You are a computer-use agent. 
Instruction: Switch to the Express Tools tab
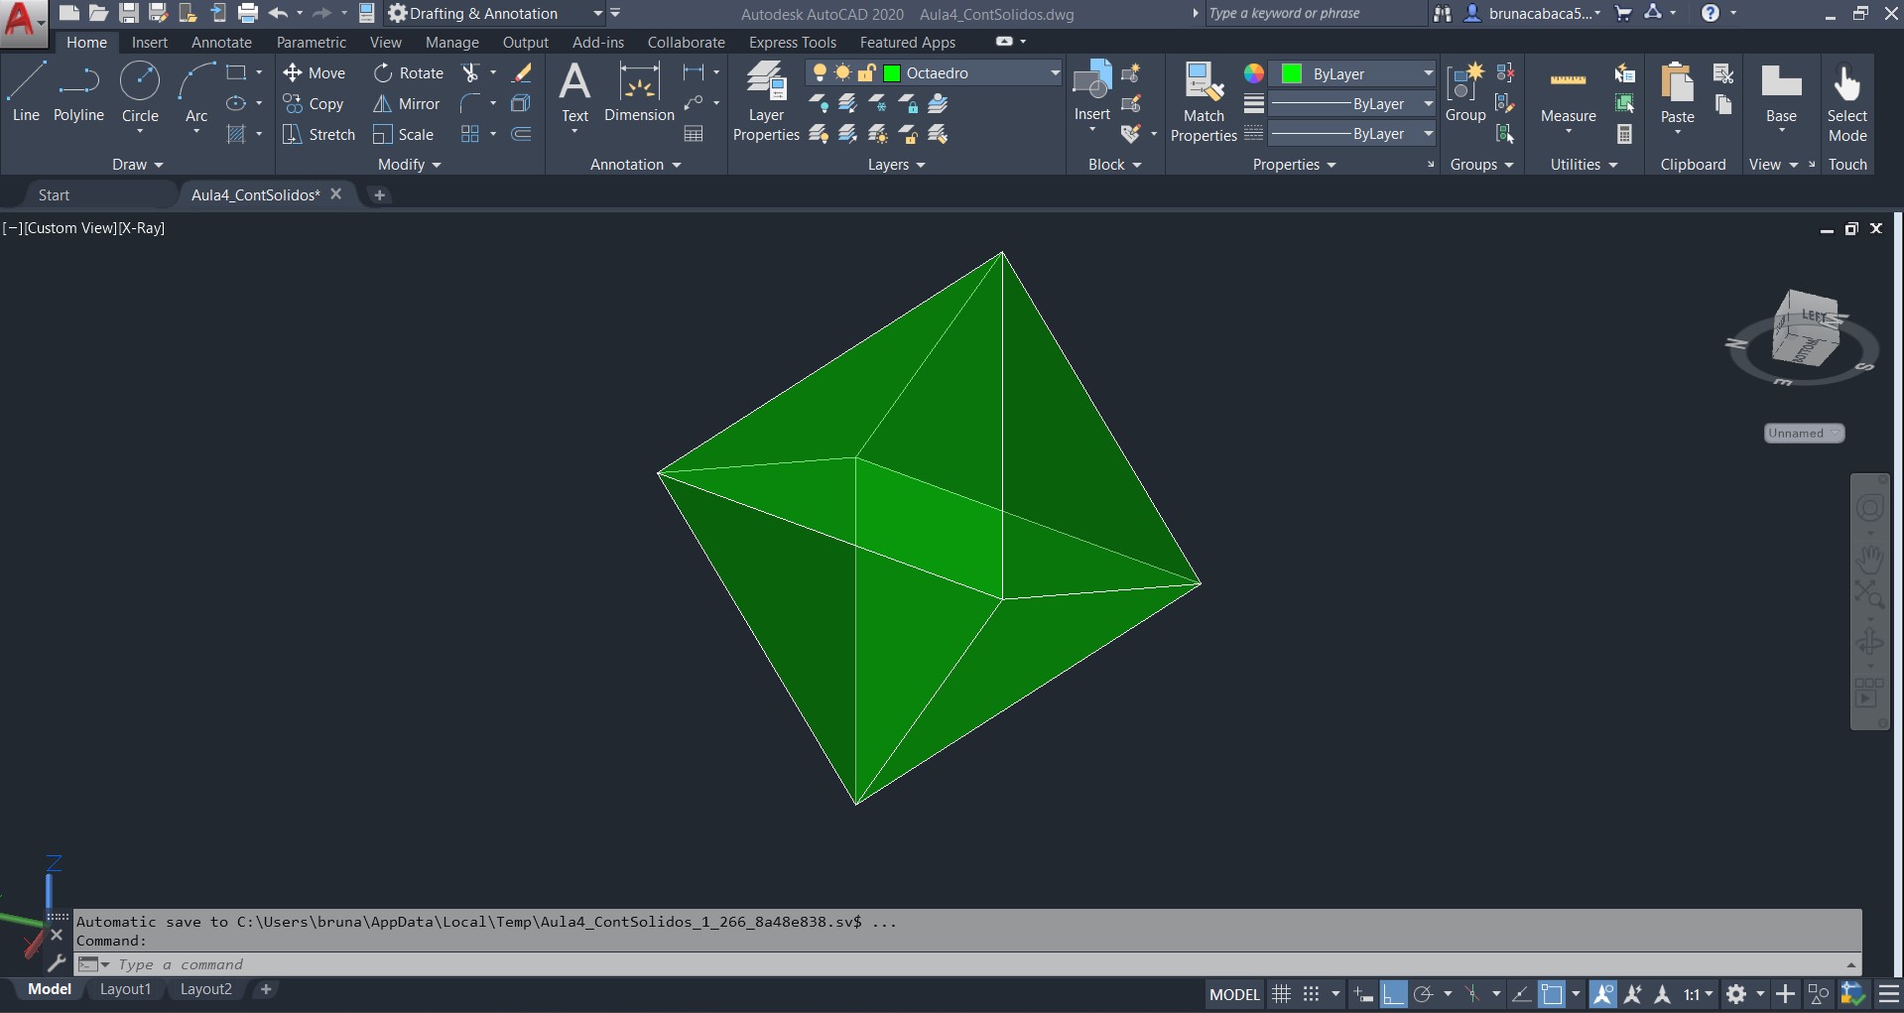[793, 42]
